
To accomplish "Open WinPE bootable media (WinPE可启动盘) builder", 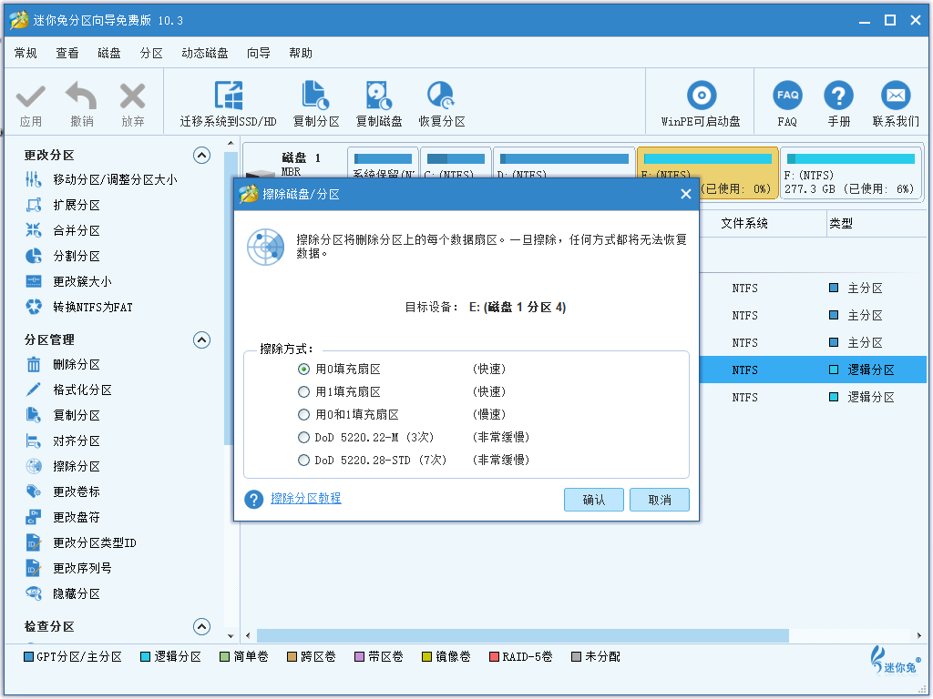I will (x=701, y=104).
